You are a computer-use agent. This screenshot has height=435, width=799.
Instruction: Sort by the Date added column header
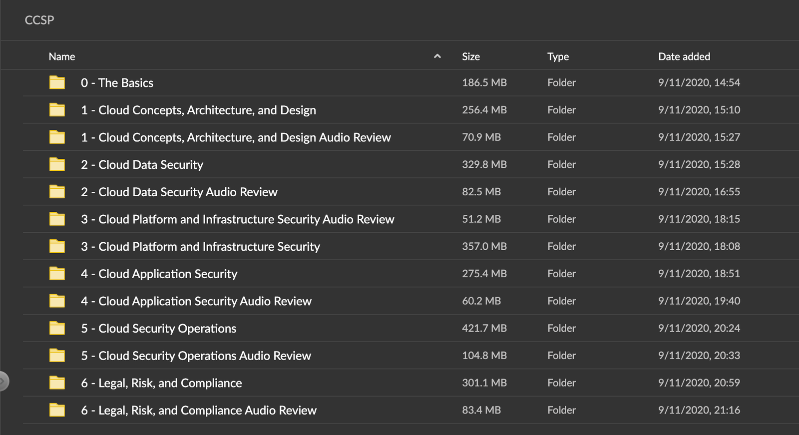pos(684,56)
